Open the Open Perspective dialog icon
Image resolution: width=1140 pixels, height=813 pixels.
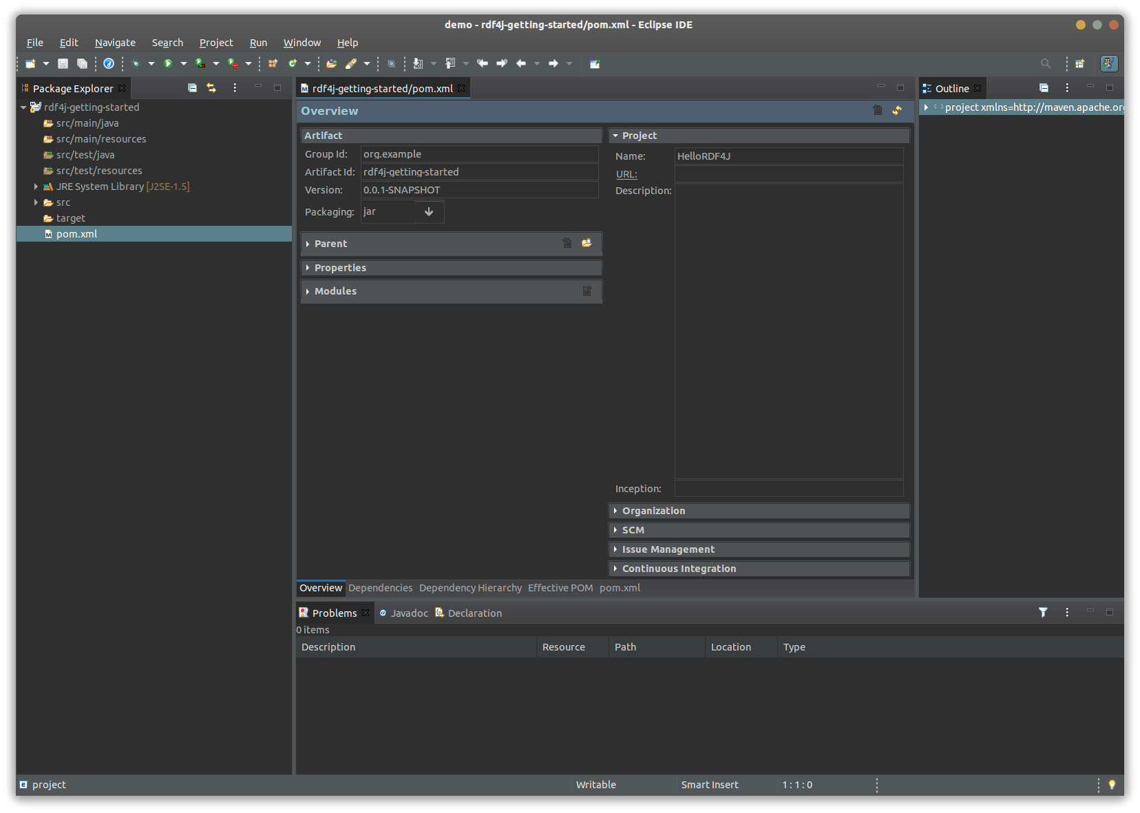click(1080, 64)
